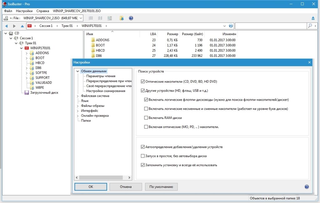This screenshot has width=320, height=203.
Task: Open the File image selector dropdown
Action: (81, 18)
